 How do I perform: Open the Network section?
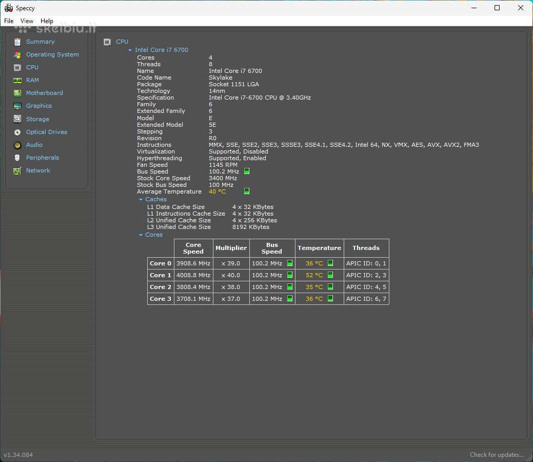coord(38,170)
